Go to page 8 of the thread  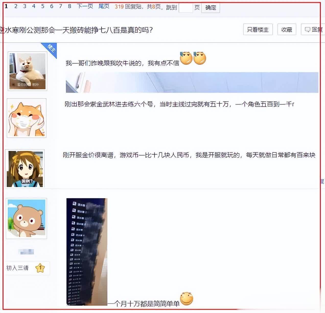[x=69, y=6]
